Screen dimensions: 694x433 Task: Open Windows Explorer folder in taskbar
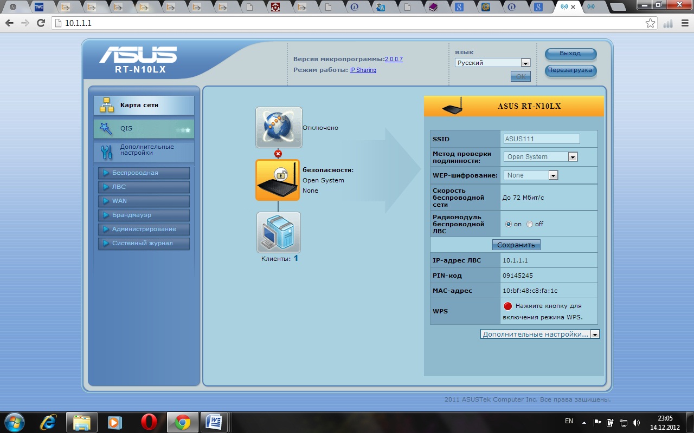(x=82, y=422)
